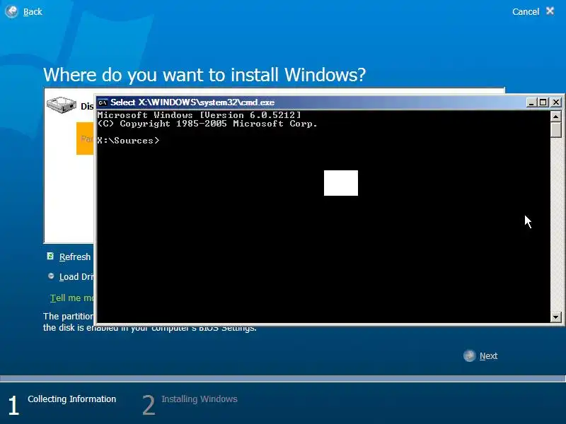Click the Next orb icon
The image size is (566, 424).
click(x=469, y=356)
